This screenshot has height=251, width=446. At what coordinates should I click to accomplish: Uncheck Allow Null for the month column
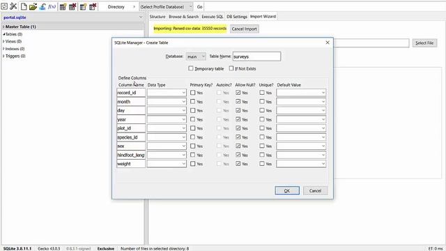click(x=238, y=102)
